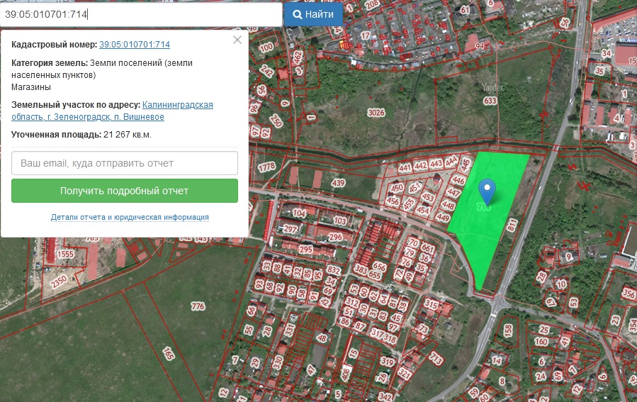The height and width of the screenshot is (402, 637).
Task: Click the cadastral number search field
Action: (x=142, y=14)
